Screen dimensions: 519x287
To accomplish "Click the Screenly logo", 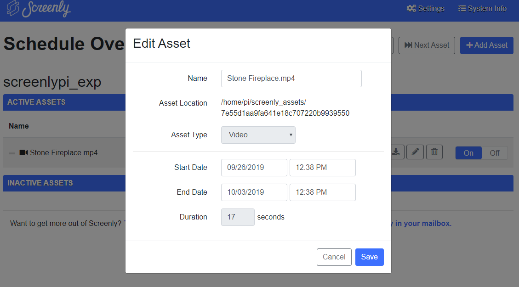I will 39,8.
